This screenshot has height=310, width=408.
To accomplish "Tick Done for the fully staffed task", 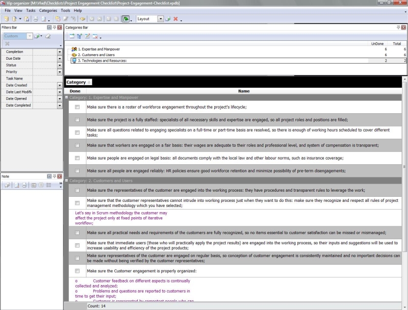I will (x=77, y=120).
